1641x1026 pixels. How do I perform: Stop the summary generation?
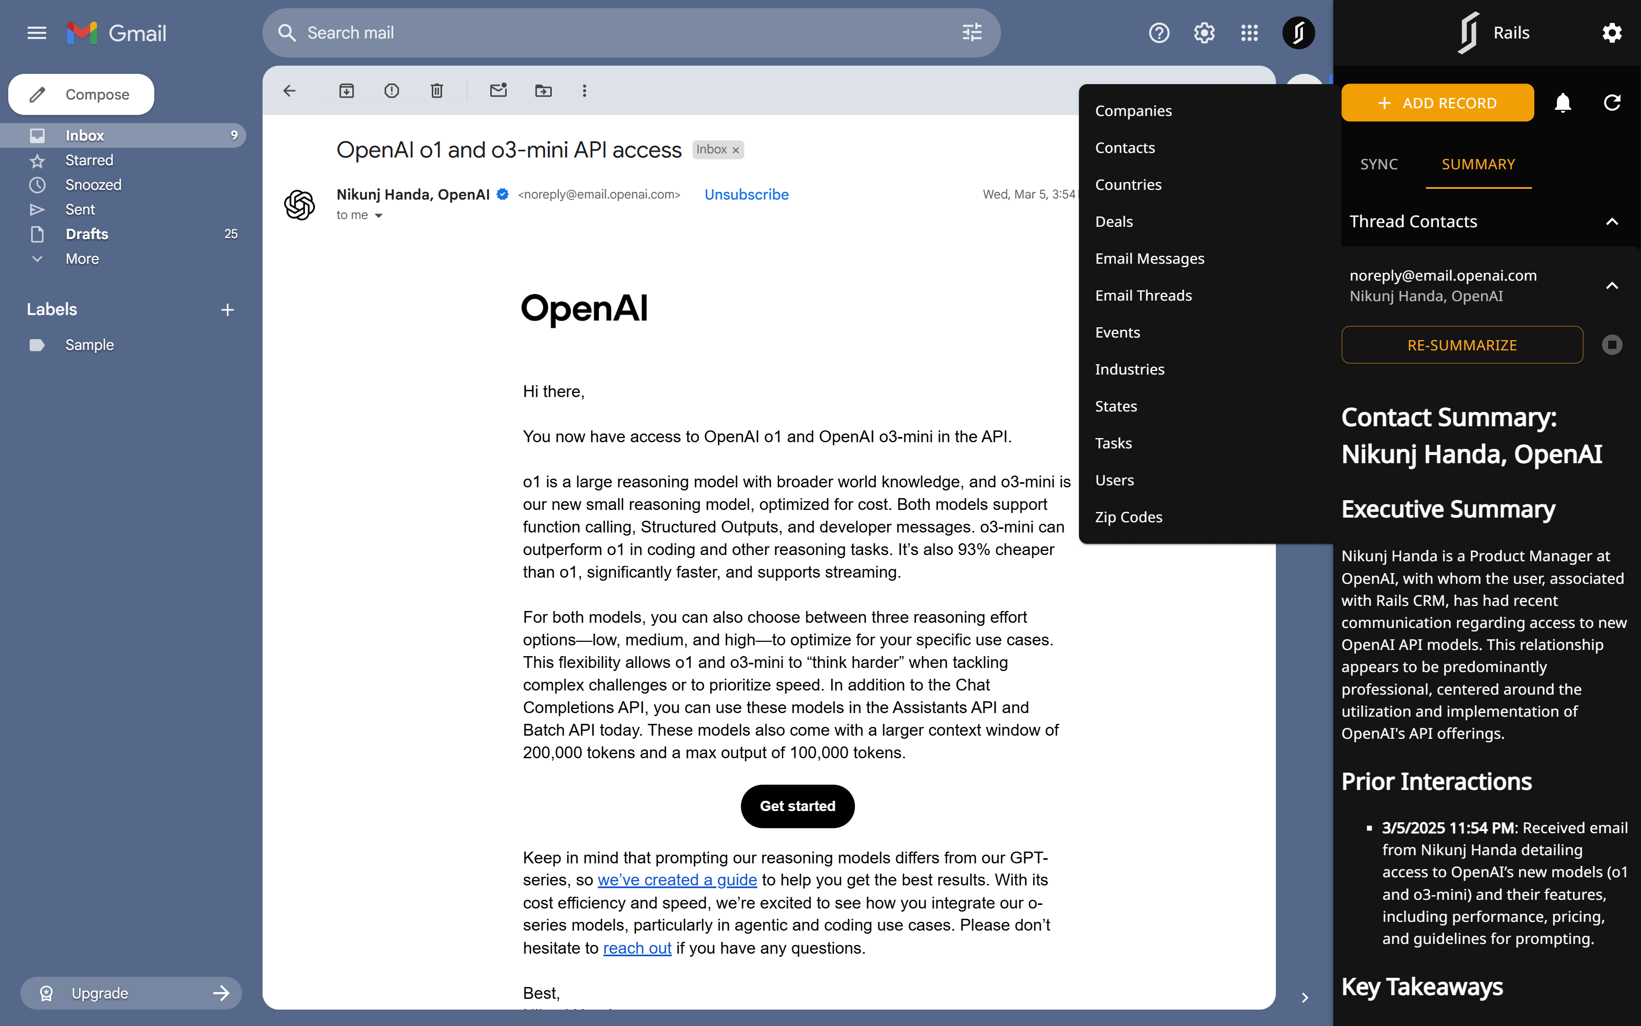pyautogui.click(x=1612, y=345)
